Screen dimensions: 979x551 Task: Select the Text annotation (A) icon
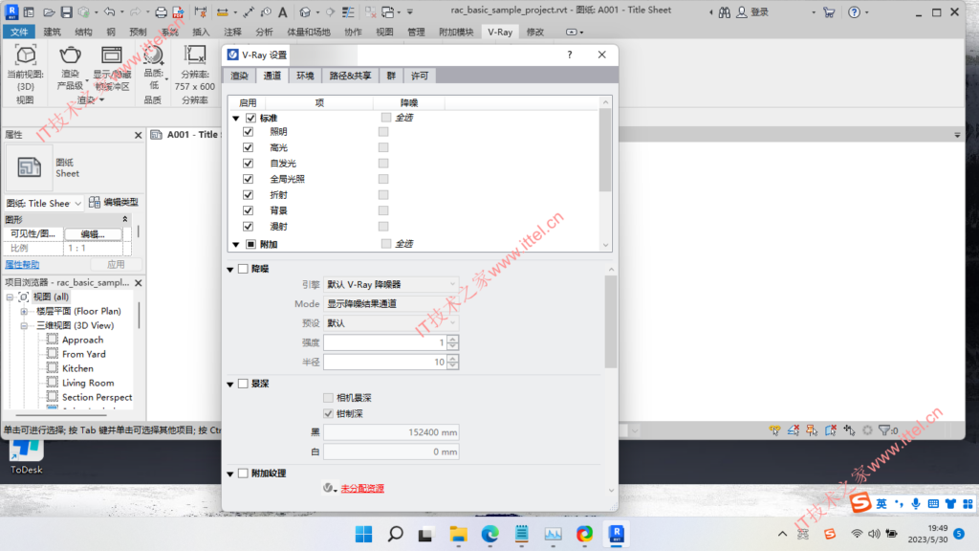282,10
